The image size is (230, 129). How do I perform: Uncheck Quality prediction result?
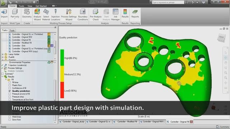pyautogui.click(x=10, y=91)
